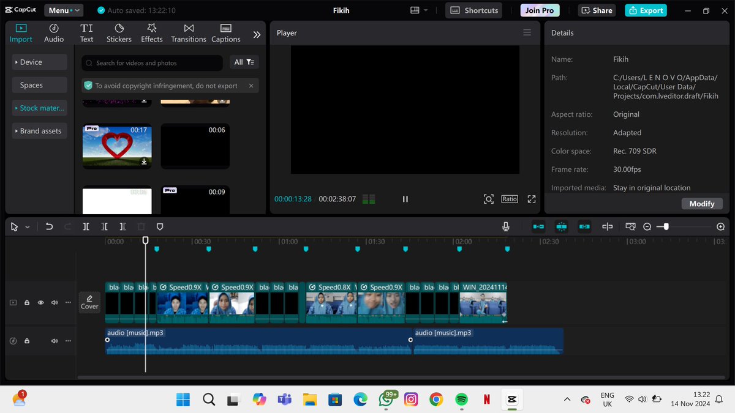This screenshot has width=735, height=413.
Task: Open Spotify from the Windows taskbar
Action: (462, 400)
